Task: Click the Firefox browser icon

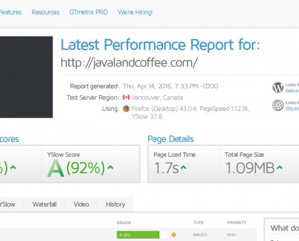Action: [126, 108]
